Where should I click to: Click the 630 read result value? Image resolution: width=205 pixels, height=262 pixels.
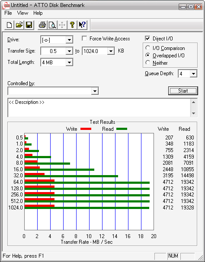point(190,137)
